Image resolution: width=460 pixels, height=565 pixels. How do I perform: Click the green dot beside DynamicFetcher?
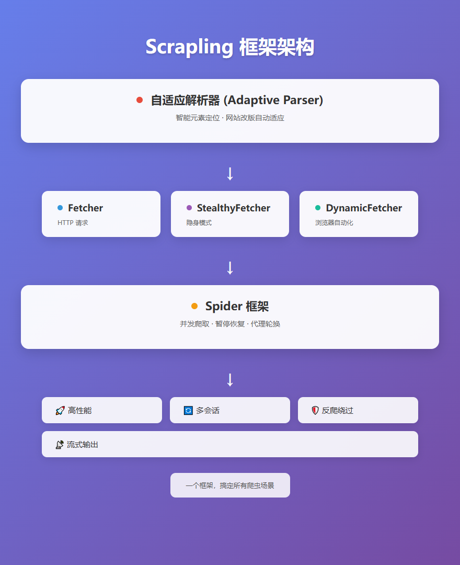318,208
